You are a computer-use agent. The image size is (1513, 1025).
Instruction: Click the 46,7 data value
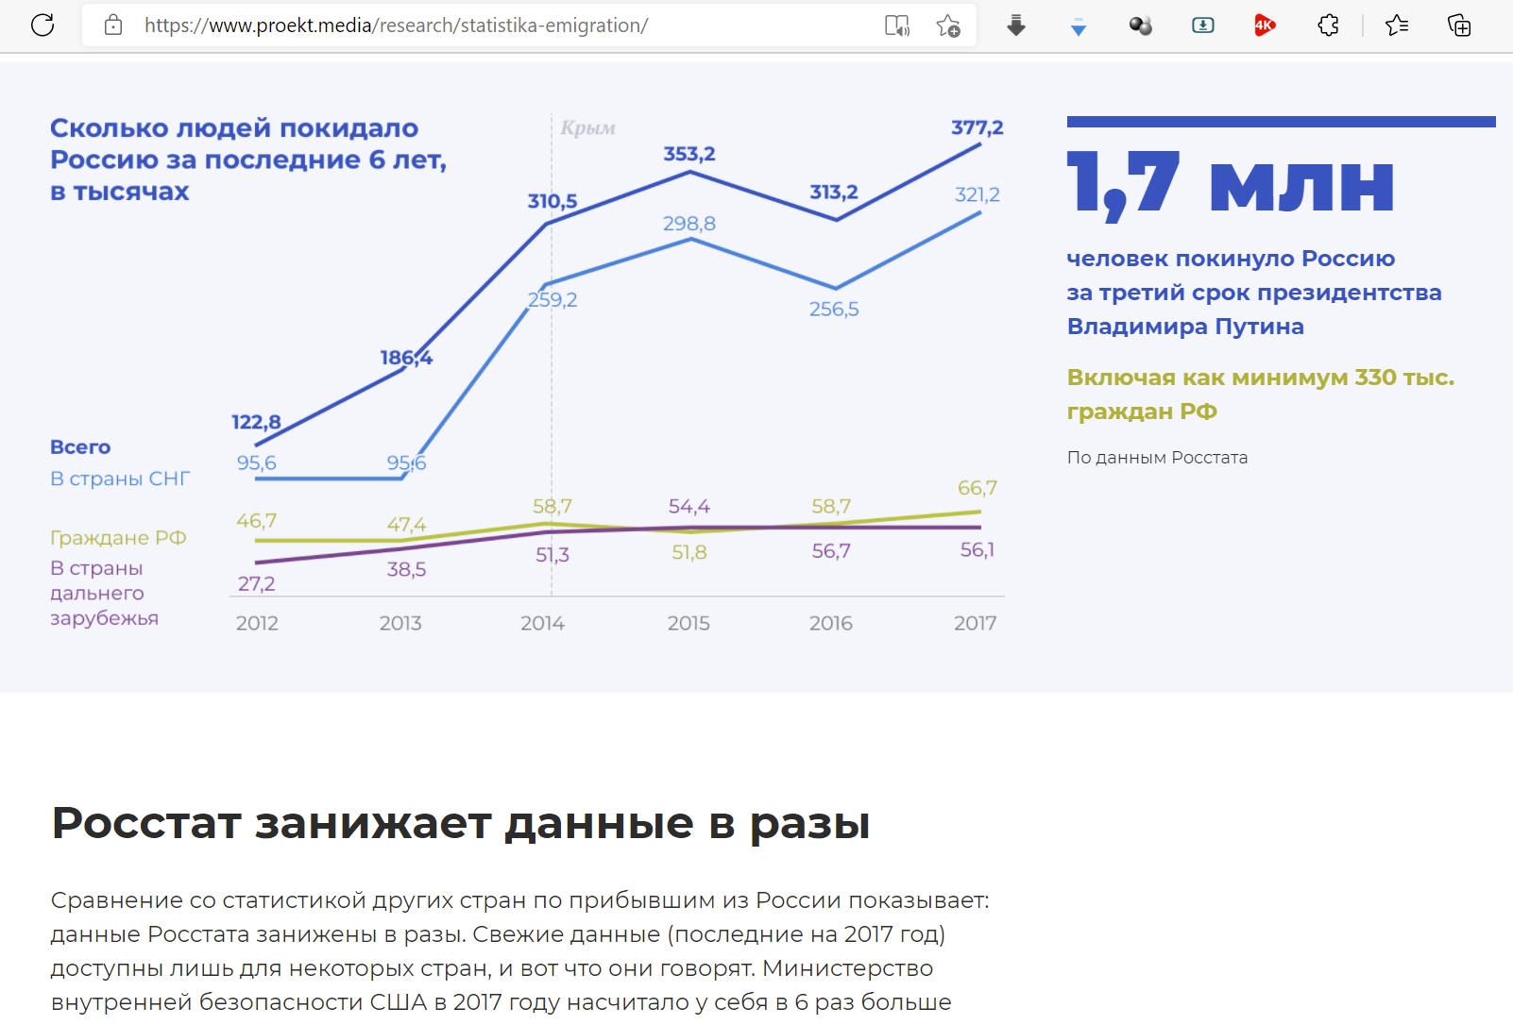(x=256, y=521)
